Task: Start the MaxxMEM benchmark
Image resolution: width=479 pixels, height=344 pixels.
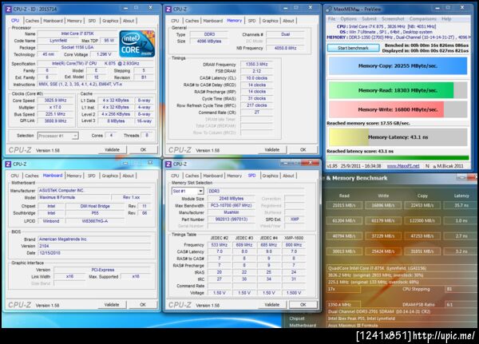Action: [x=353, y=48]
